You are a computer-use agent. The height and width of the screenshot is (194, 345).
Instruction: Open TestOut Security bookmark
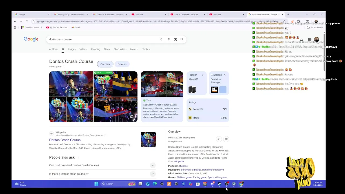click(x=57, y=27)
